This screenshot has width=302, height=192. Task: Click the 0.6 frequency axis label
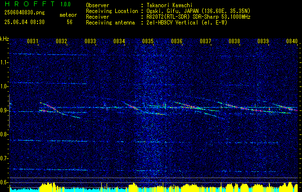(x=4, y=182)
